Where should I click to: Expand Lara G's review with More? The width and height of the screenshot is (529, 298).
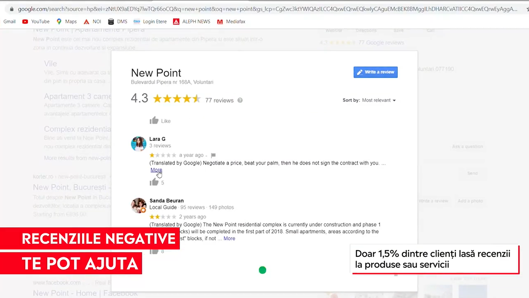156,170
